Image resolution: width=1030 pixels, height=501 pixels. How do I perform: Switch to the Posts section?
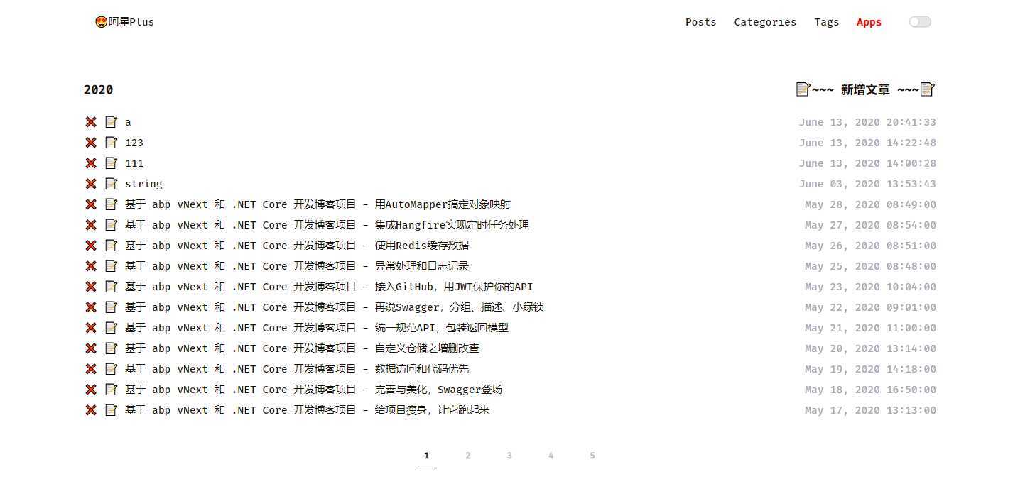coord(700,22)
